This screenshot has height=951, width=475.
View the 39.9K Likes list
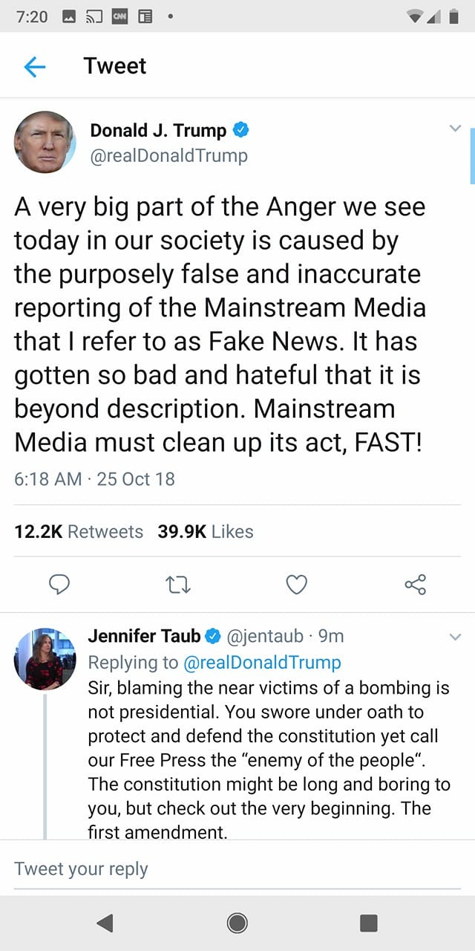tap(206, 531)
